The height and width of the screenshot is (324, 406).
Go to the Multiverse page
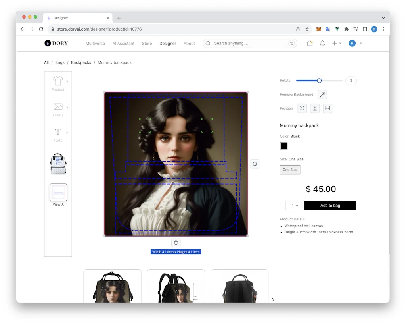95,44
